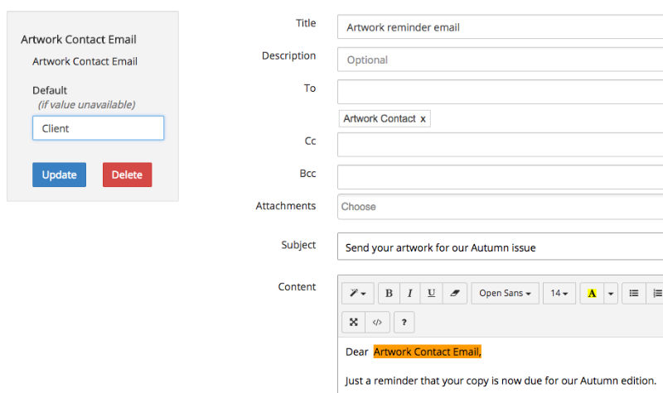Click the red Delete button
The width and height of the screenshot is (663, 393).
pyautogui.click(x=127, y=175)
